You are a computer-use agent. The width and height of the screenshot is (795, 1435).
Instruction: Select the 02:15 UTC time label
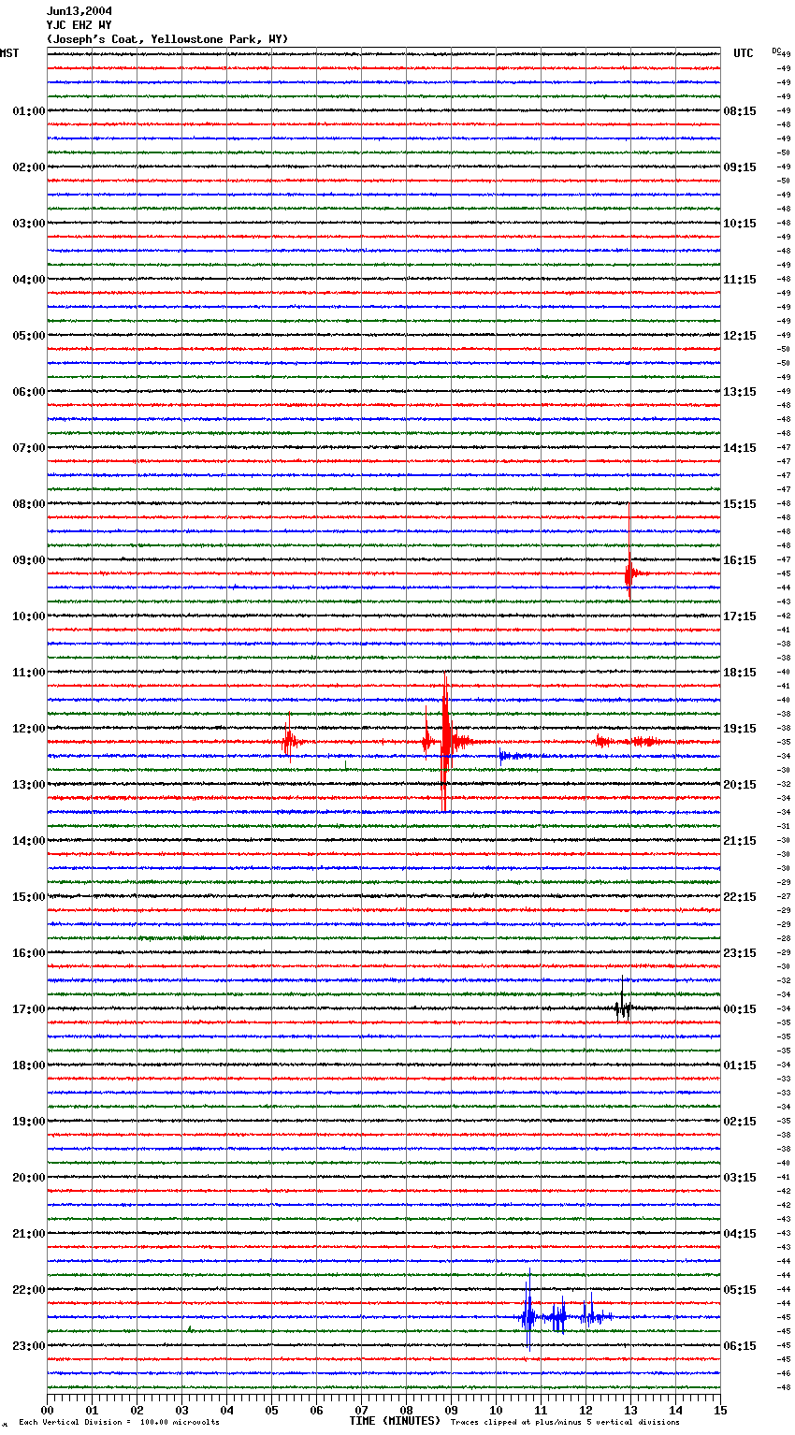pyautogui.click(x=740, y=1122)
